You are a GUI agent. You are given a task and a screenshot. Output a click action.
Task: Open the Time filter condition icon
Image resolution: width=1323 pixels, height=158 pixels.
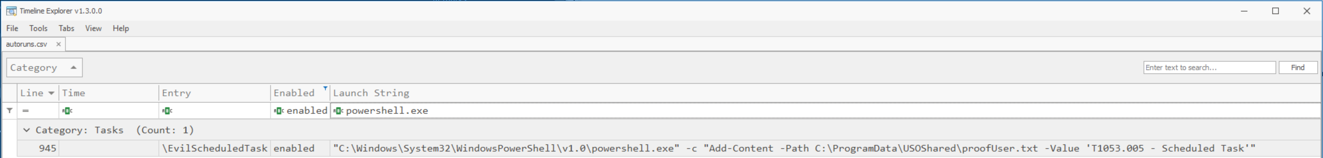tap(67, 110)
